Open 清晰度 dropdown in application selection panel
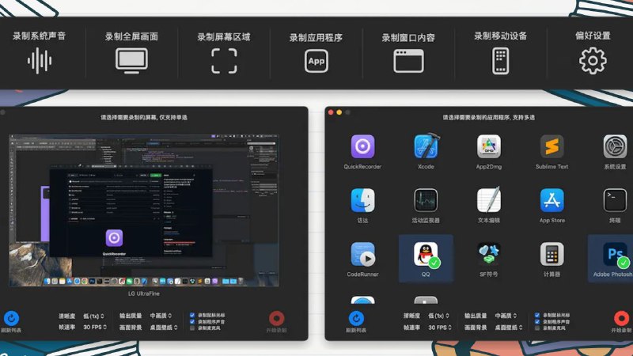The image size is (633, 356). pyautogui.click(x=438, y=316)
